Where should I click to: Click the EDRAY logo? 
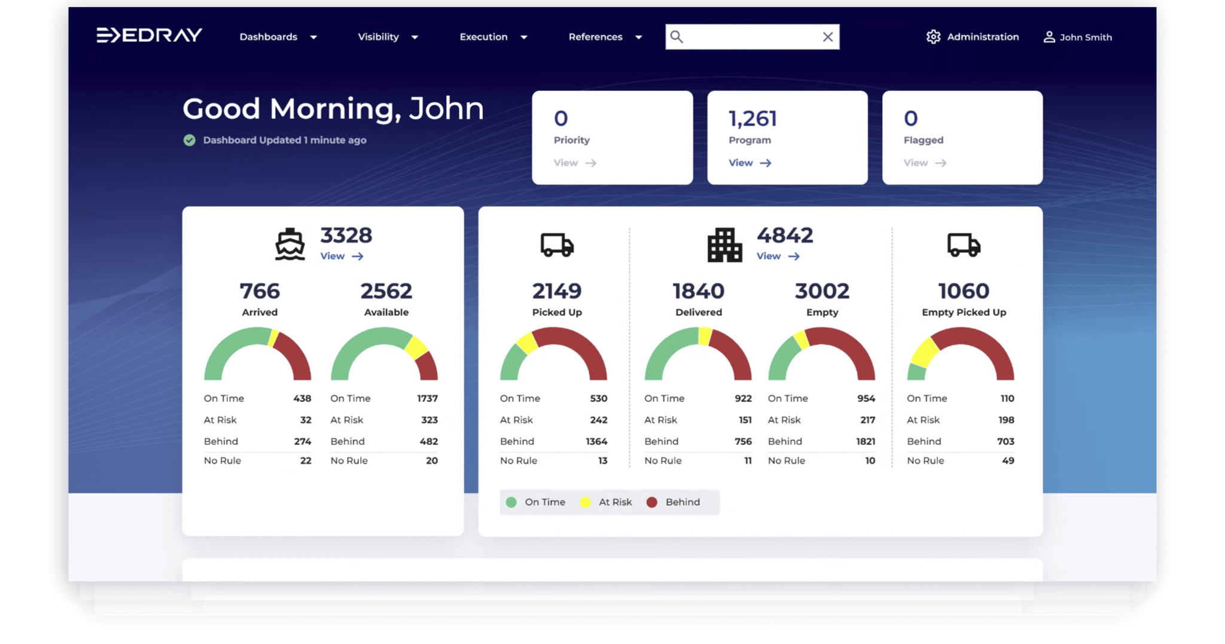coord(148,36)
